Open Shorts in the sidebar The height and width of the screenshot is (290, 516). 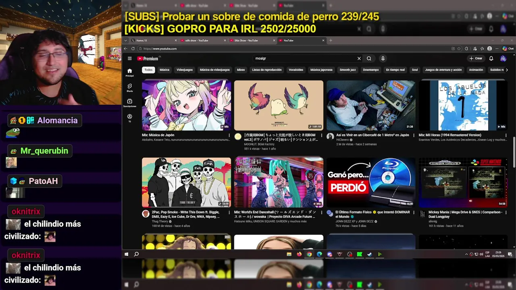[129, 87]
